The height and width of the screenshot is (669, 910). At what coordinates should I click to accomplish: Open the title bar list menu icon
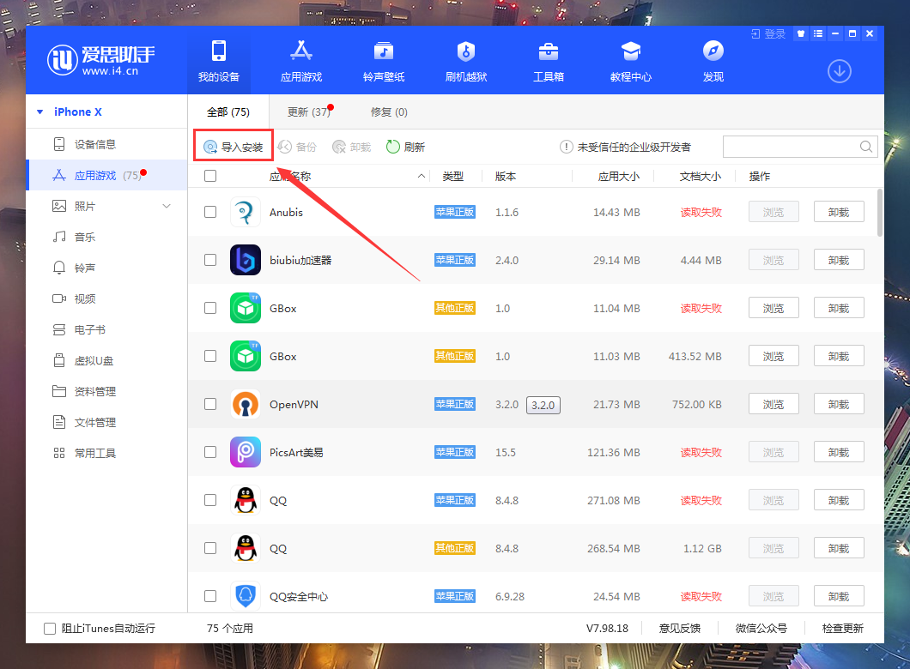[818, 33]
